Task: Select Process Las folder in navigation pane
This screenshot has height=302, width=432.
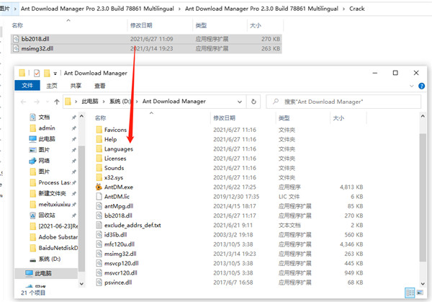Action: 54,182
